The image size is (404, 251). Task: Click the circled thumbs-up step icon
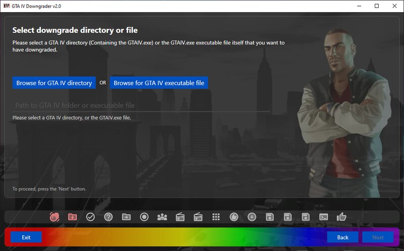[x=234, y=217]
